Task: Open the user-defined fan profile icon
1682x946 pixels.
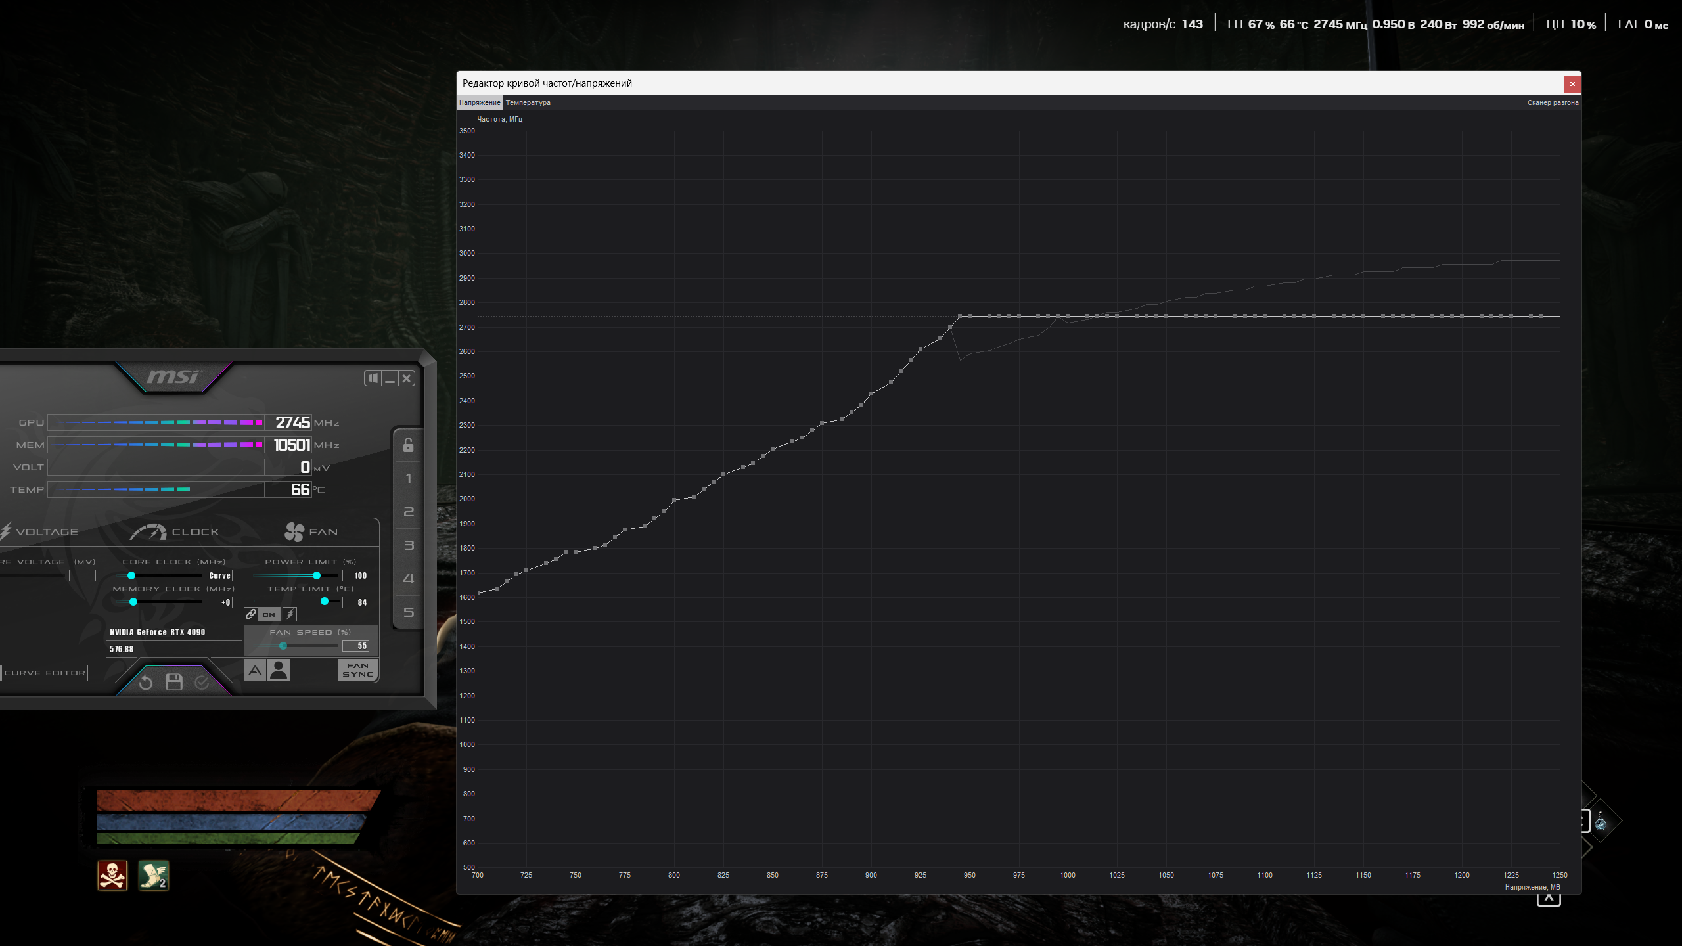Action: [279, 670]
